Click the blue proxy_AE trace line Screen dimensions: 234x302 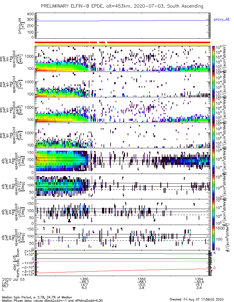[x=122, y=21]
